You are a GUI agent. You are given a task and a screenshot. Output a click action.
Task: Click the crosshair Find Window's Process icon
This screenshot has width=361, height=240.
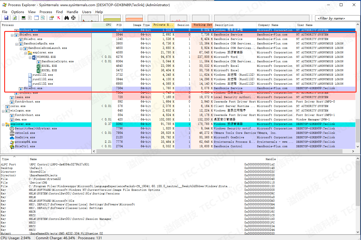tap(73, 18)
